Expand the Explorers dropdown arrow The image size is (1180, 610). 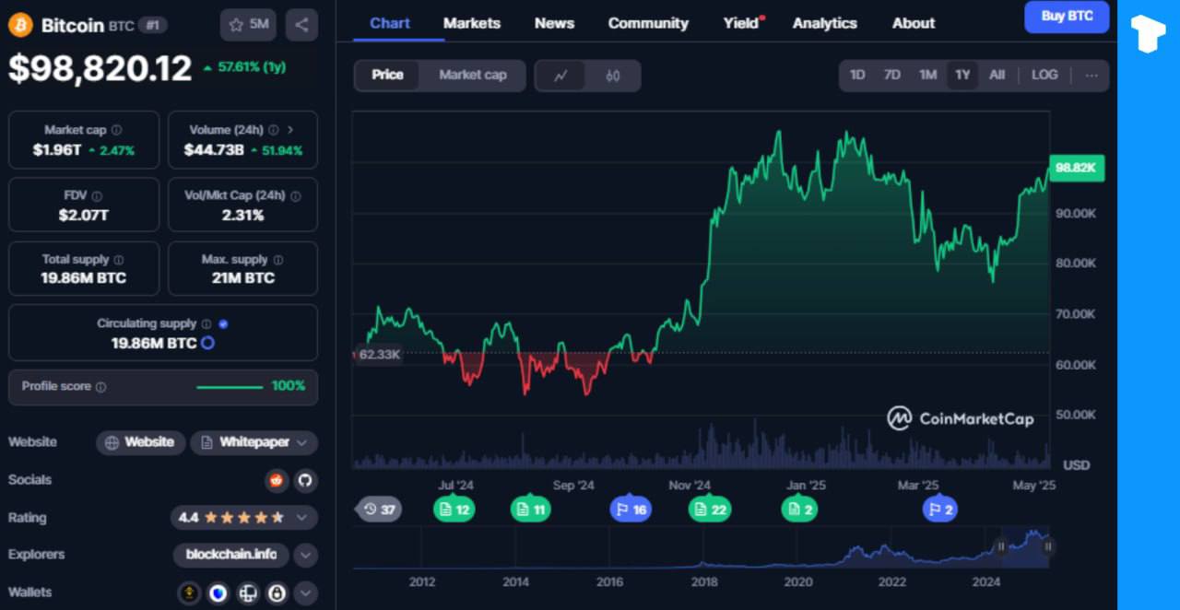click(306, 556)
